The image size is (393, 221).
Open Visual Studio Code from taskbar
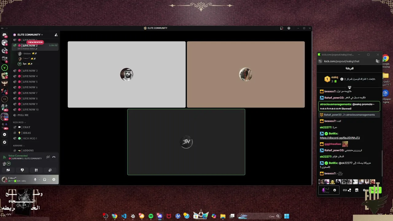coord(124,216)
